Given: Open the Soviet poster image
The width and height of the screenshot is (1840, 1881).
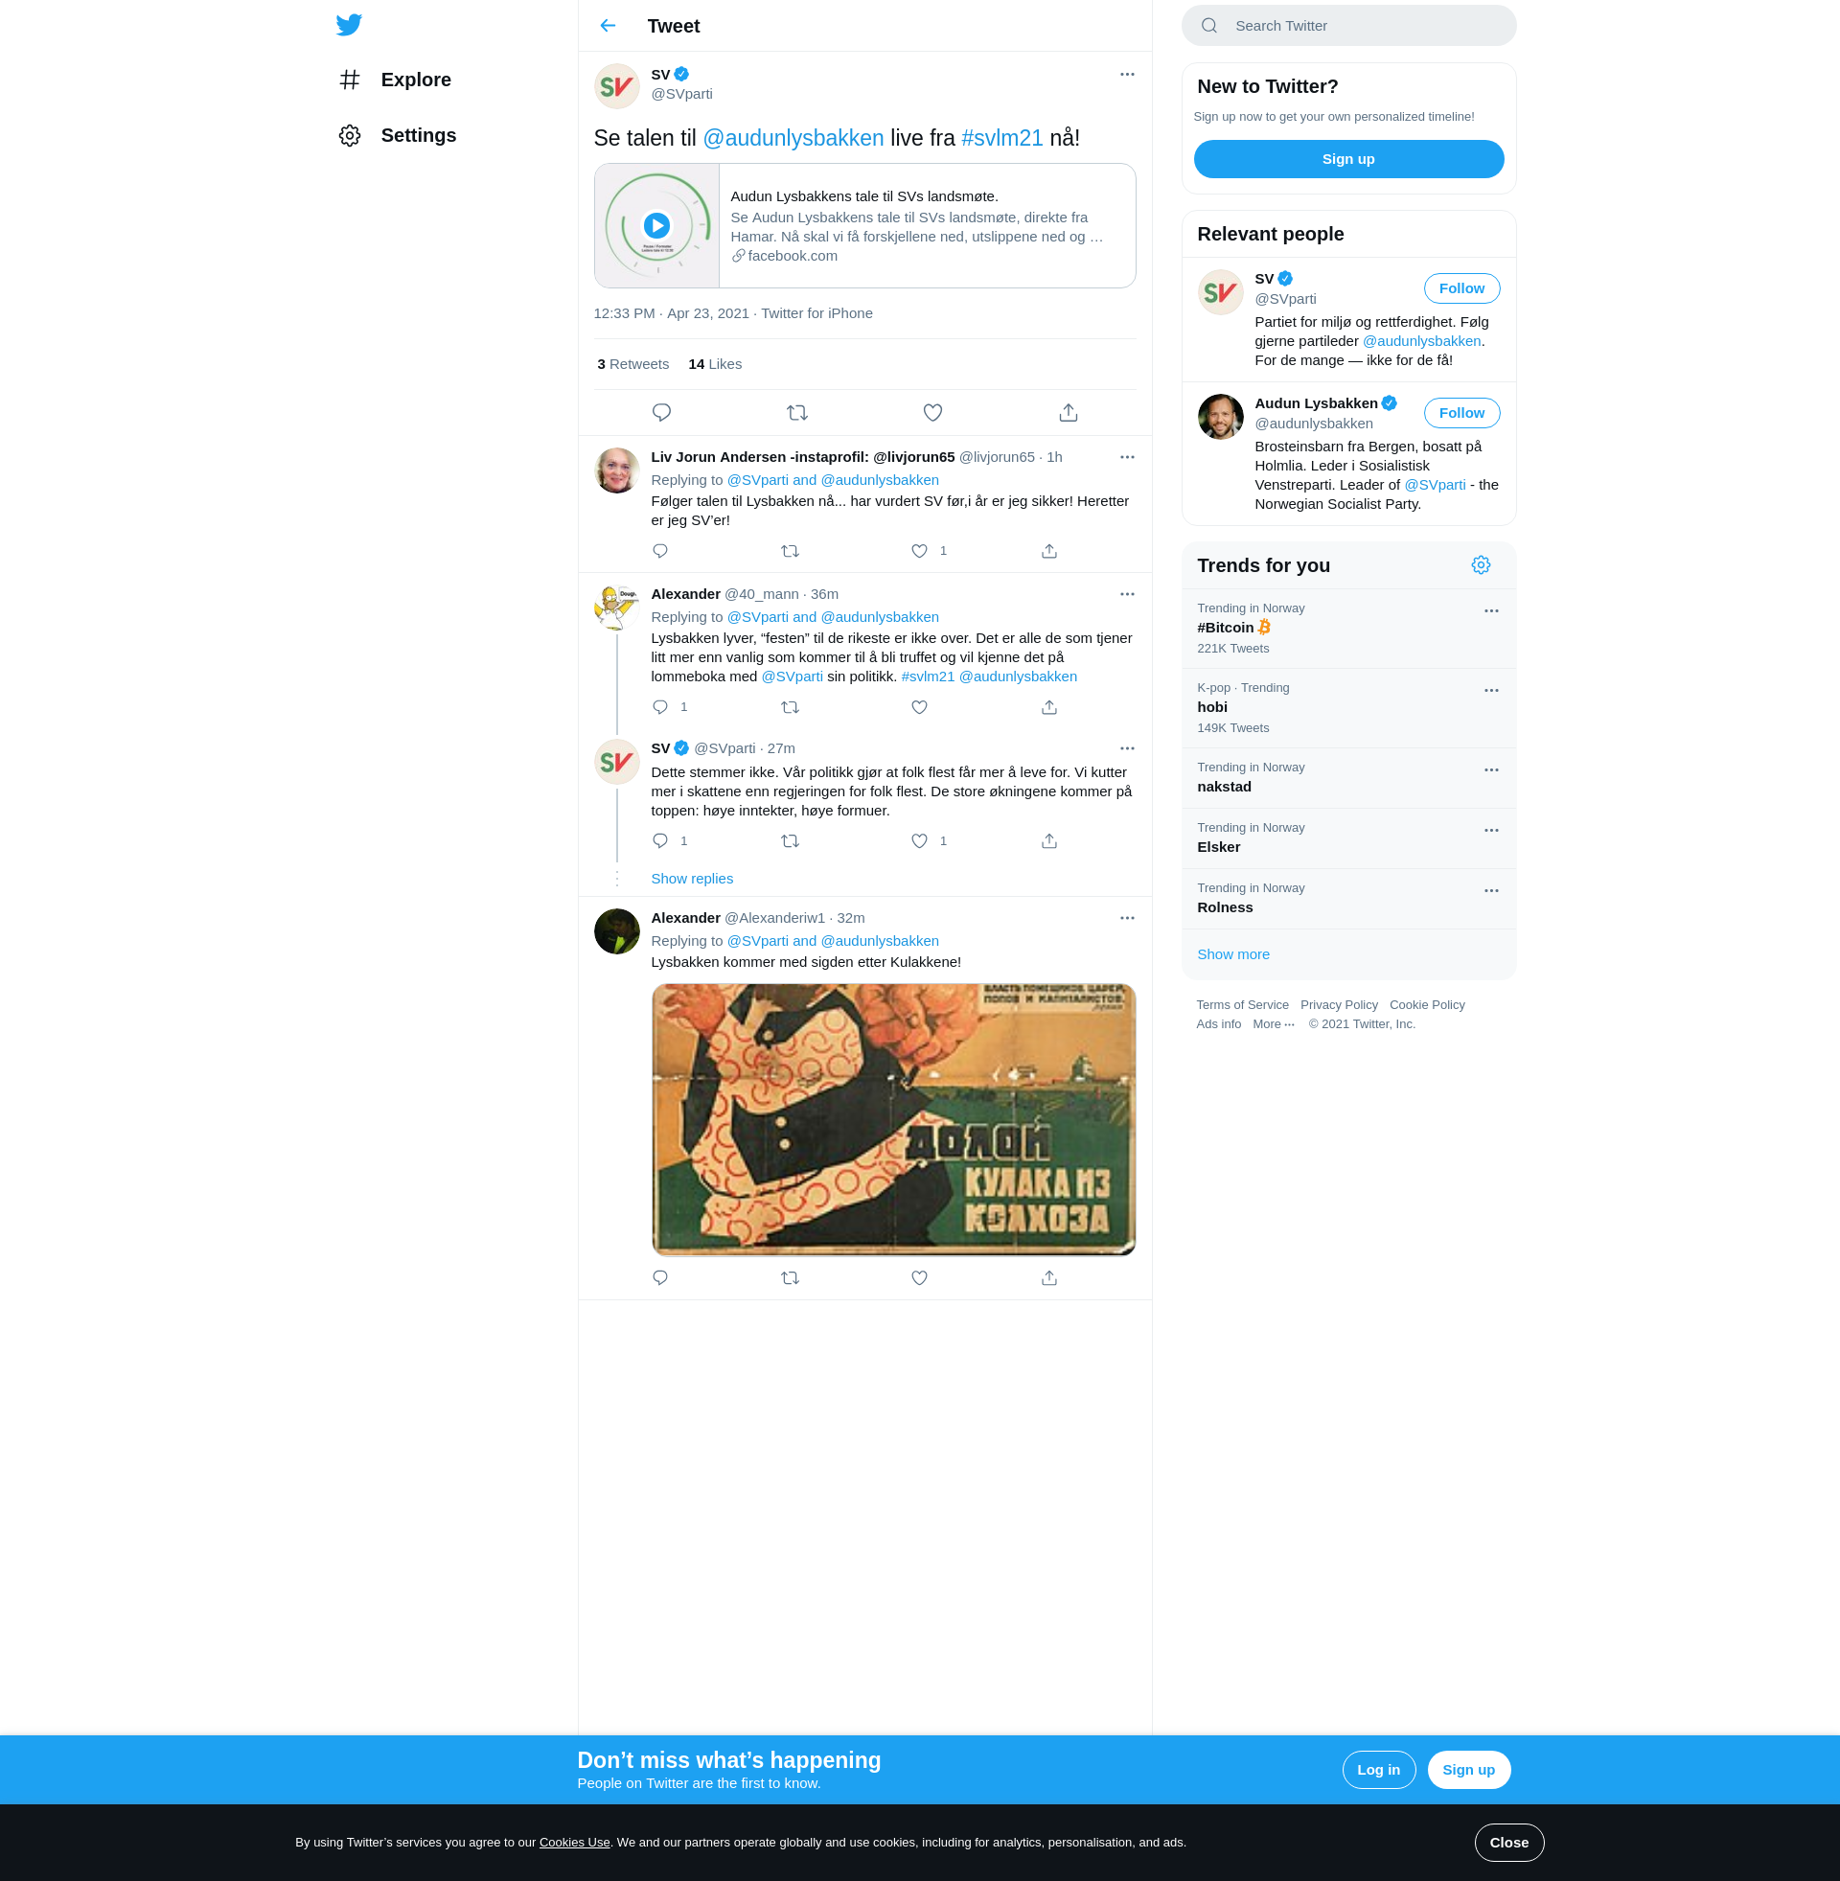Looking at the screenshot, I should (893, 1120).
